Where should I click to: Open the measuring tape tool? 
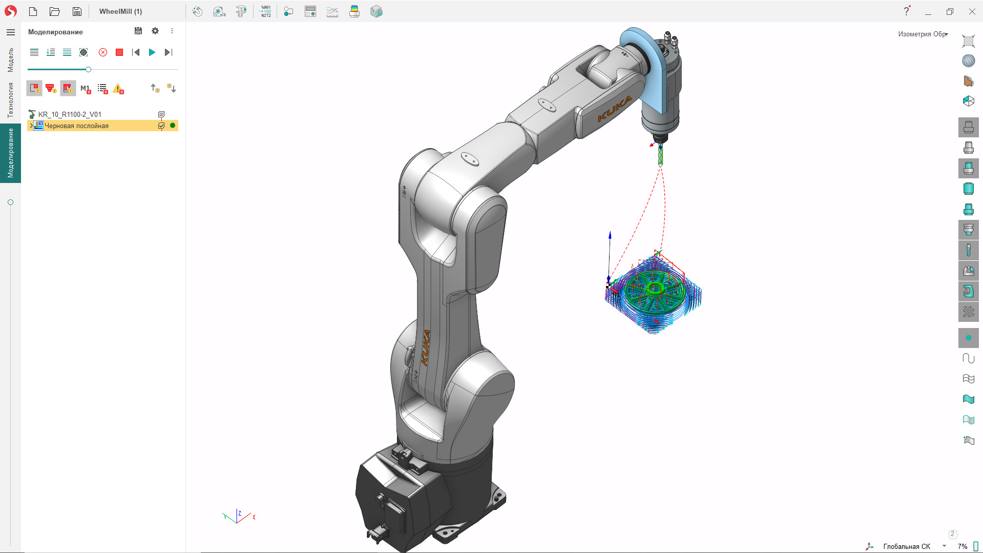click(x=219, y=11)
